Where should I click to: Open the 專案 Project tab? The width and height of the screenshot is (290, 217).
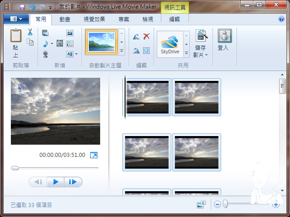(124, 19)
